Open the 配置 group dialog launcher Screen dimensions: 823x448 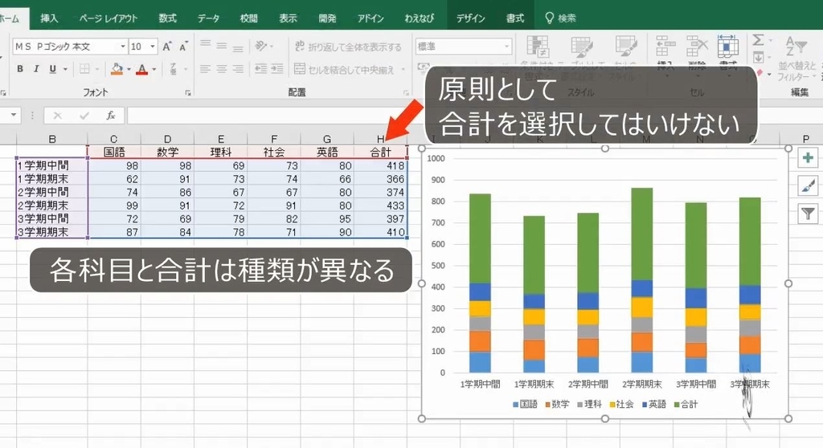pyautogui.click(x=406, y=93)
